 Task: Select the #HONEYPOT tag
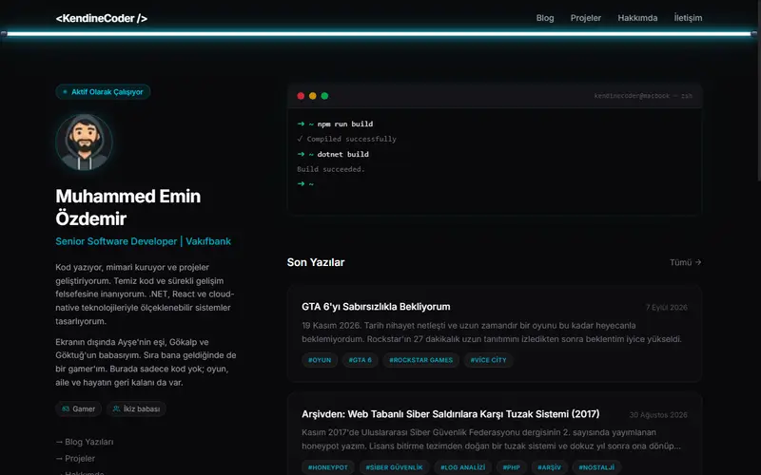(327, 467)
